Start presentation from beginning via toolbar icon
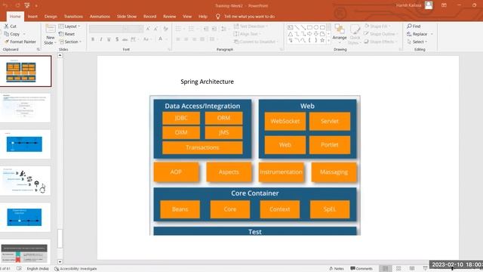483x272 pixels. (x=27, y=5)
